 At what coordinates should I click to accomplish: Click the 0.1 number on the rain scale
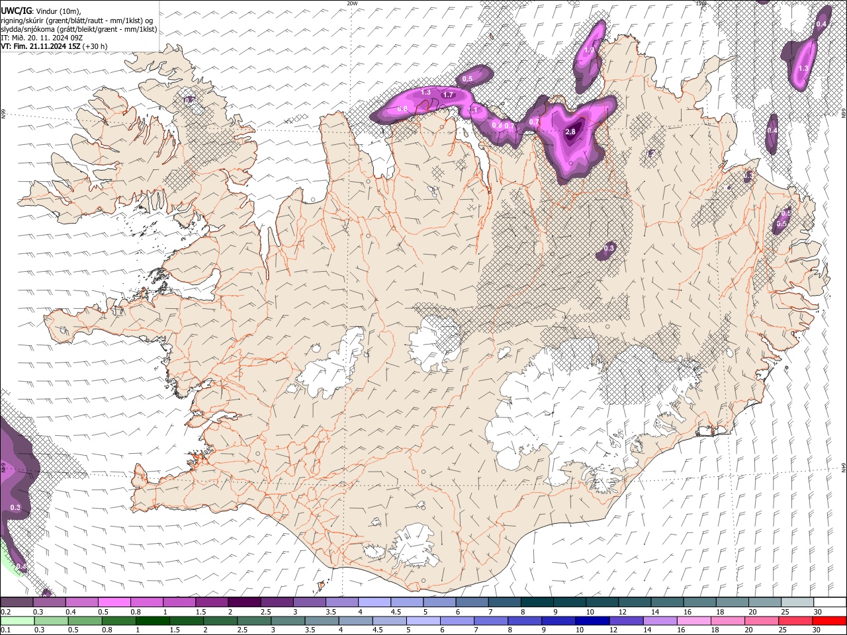tap(5, 630)
